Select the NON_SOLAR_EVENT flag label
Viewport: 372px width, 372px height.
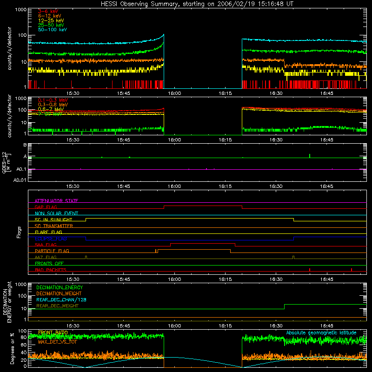[56, 213]
